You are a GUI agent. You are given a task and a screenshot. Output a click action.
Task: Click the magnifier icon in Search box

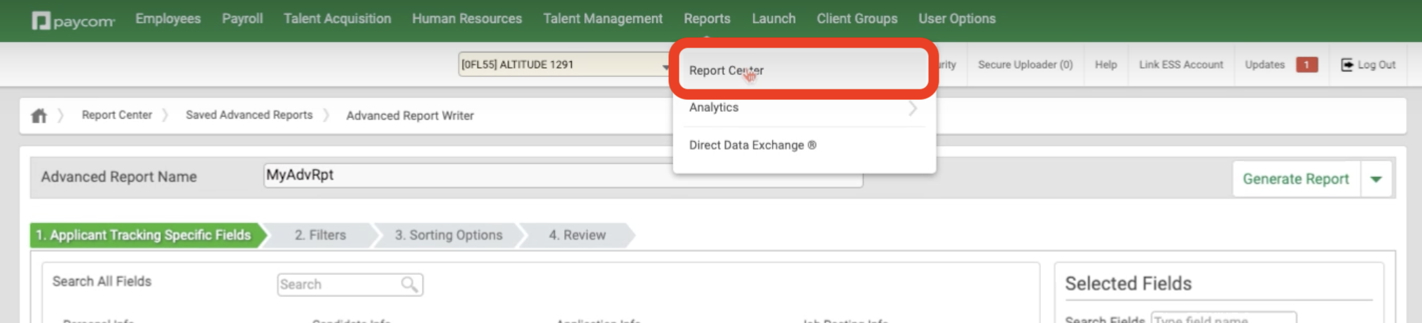(x=410, y=284)
